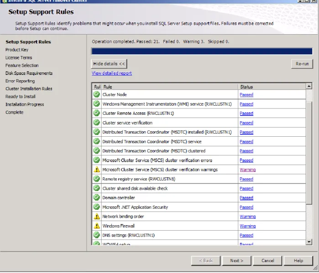Select Cluster Installation Rules step
The width and height of the screenshot is (319, 273).
pos(29,89)
